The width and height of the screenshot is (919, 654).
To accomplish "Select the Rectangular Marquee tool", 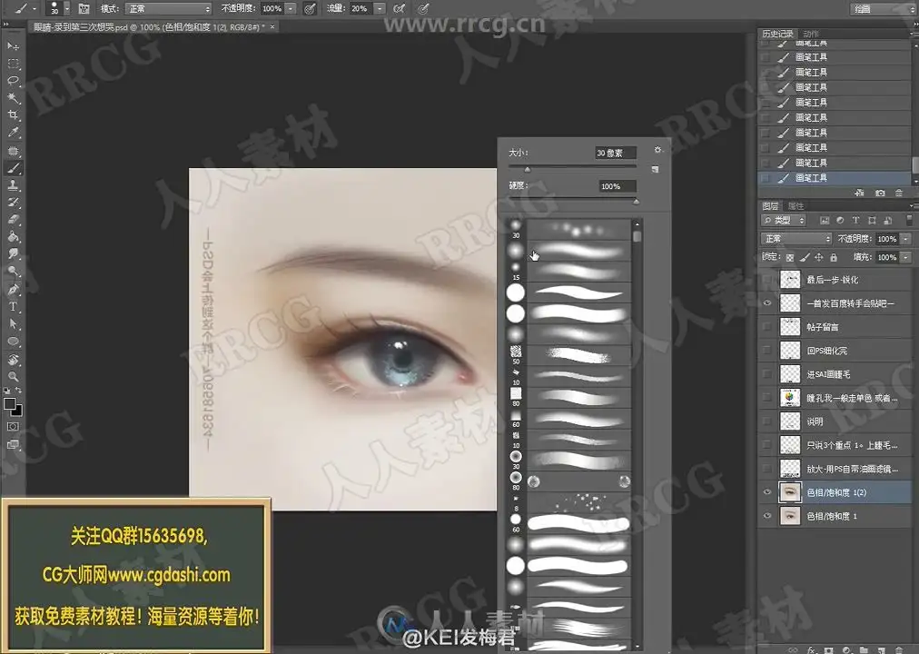I will coord(13,64).
